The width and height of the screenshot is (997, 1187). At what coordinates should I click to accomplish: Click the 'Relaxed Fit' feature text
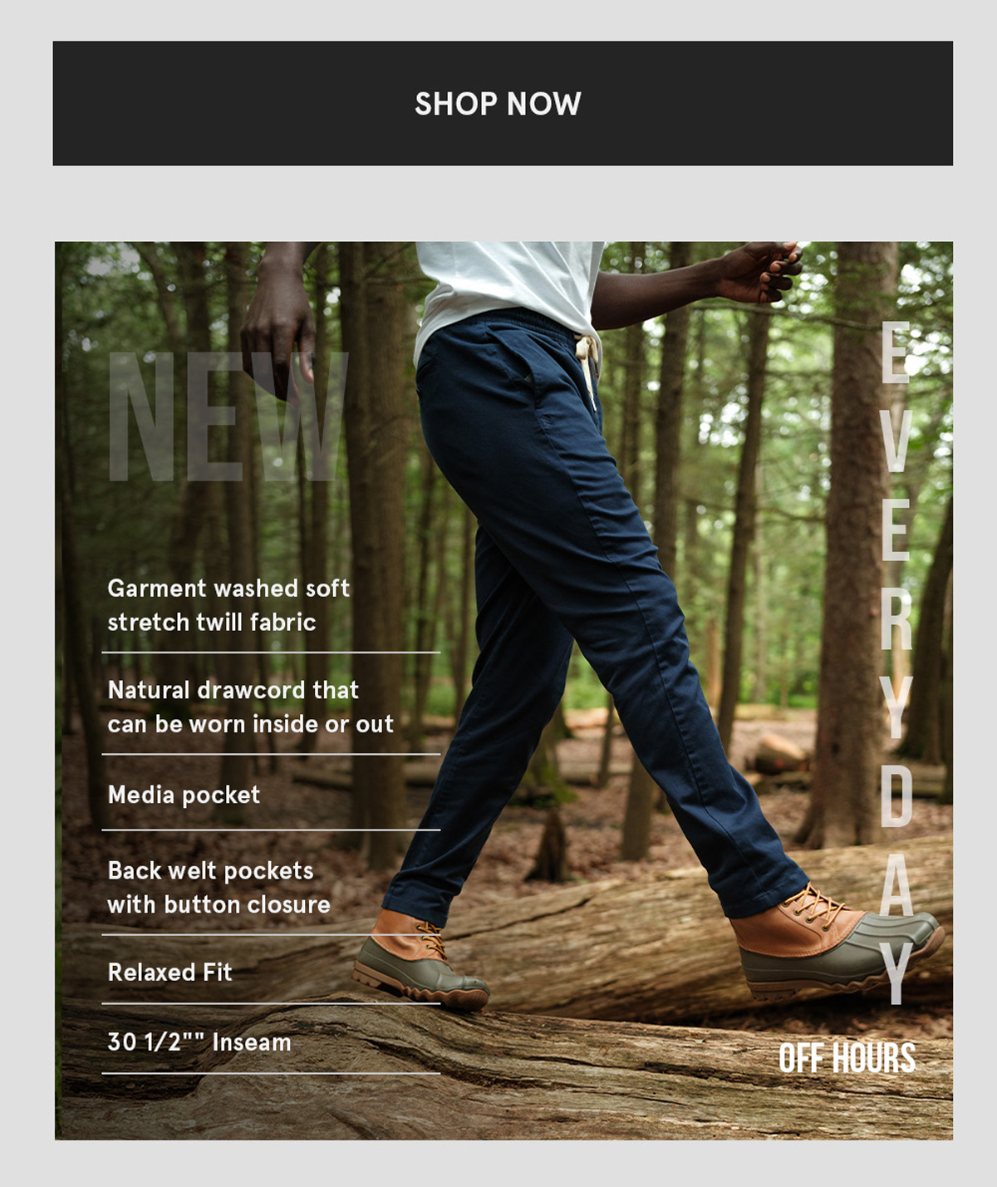[169, 972]
